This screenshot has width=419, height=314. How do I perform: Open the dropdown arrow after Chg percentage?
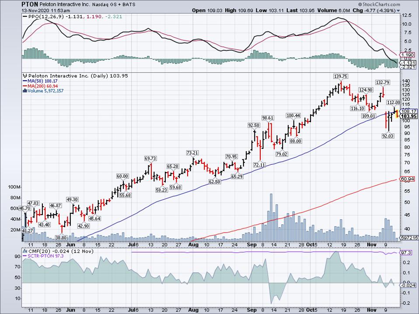click(x=398, y=11)
